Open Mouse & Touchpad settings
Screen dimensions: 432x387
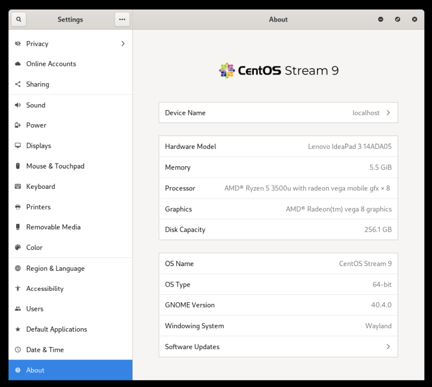[x=71, y=166]
